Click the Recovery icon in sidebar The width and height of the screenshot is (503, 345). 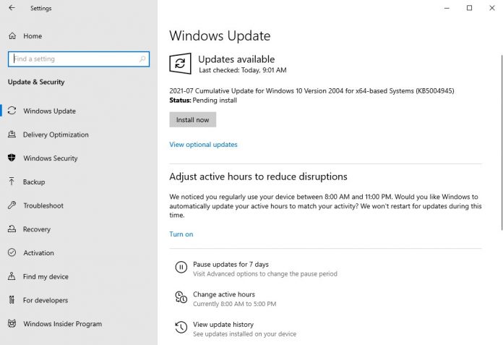coord(12,229)
